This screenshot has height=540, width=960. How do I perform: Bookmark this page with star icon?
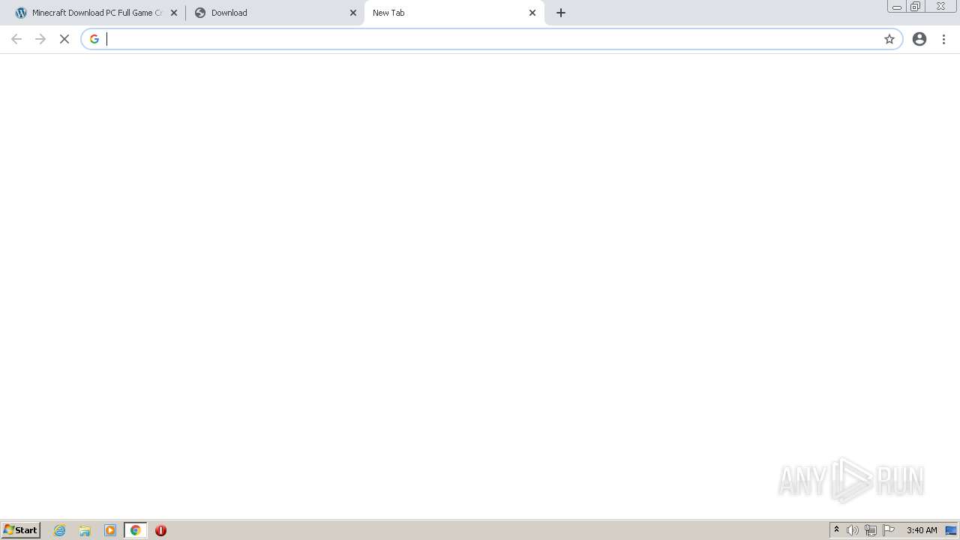point(889,39)
